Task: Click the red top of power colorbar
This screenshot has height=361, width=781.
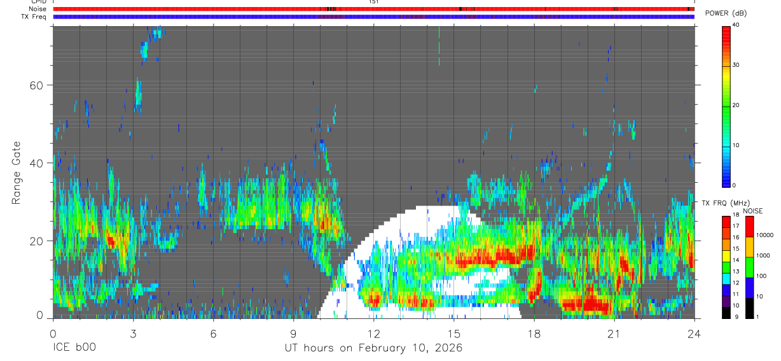Action: 726,29
